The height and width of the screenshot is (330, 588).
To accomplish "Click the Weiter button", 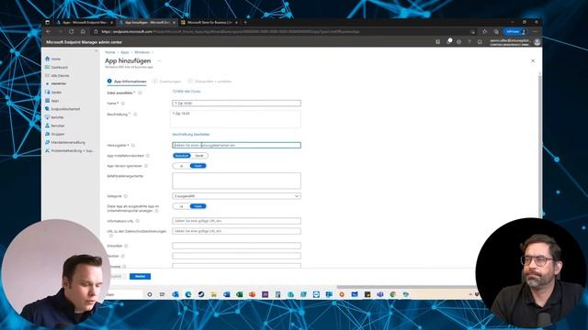I will click(x=140, y=277).
